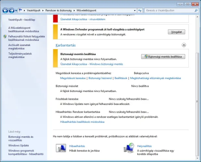
Task: Open the address bar history dropdown
Action: (x=135, y=10)
